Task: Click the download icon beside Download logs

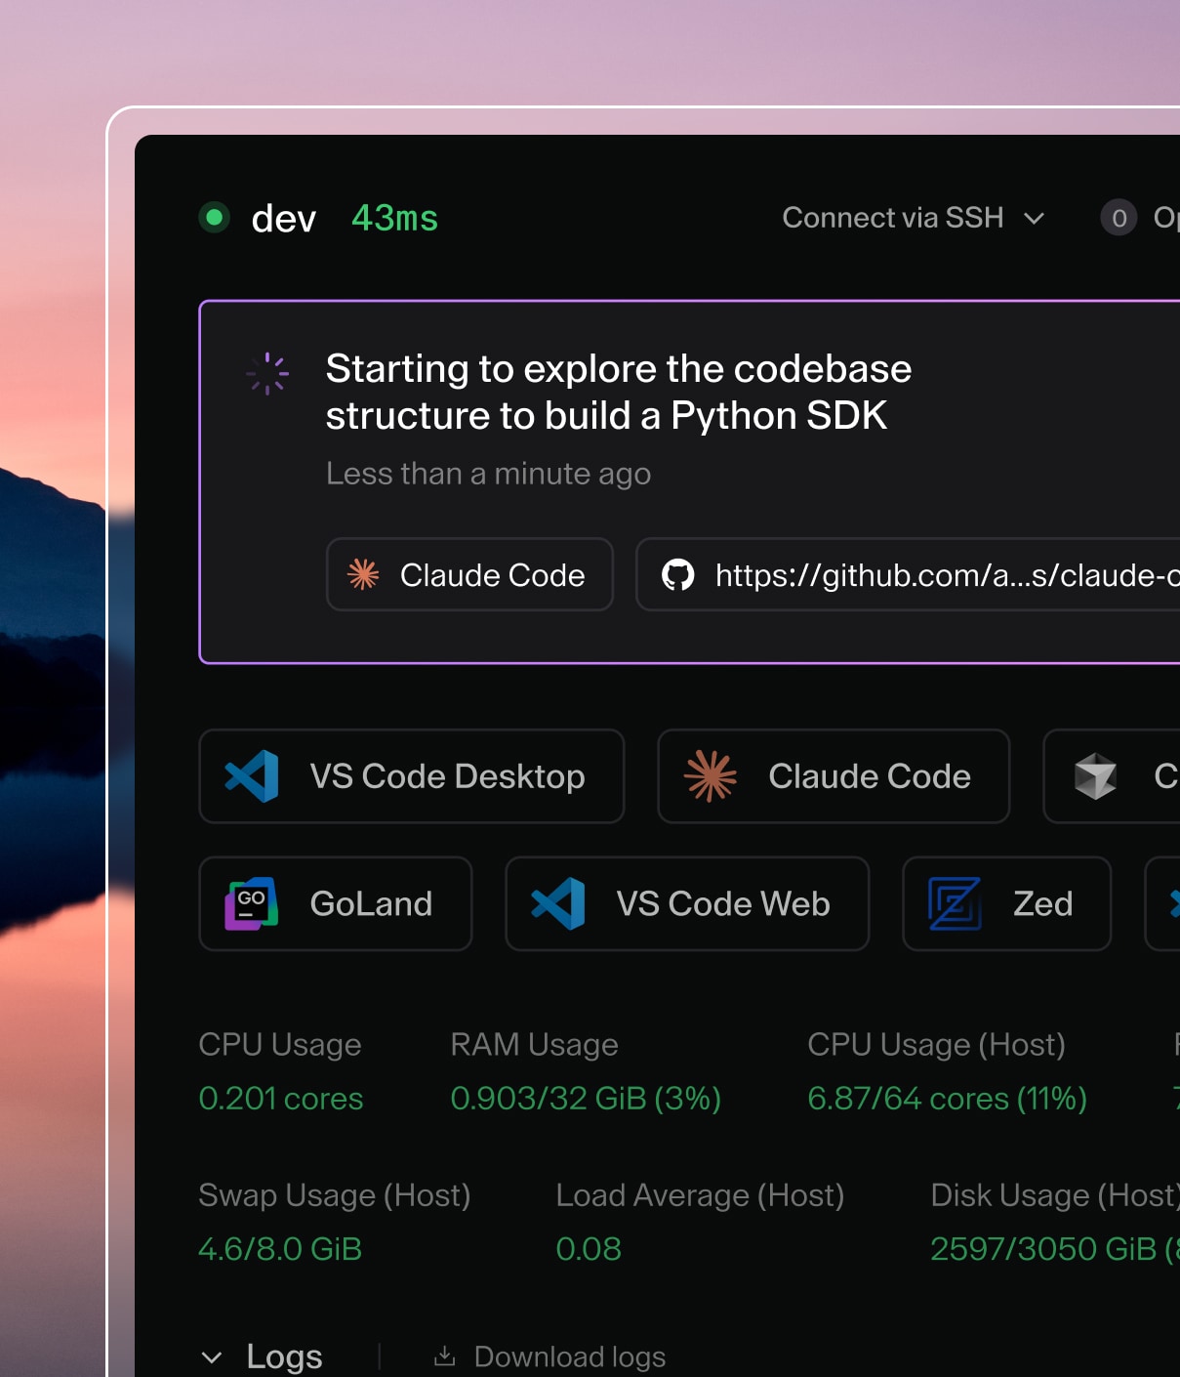Action: click(445, 1356)
